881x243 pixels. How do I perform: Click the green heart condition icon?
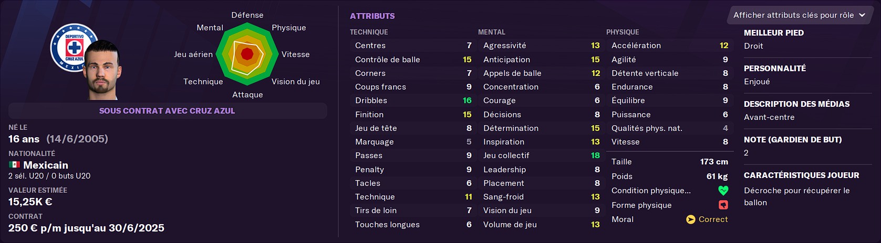[723, 191]
